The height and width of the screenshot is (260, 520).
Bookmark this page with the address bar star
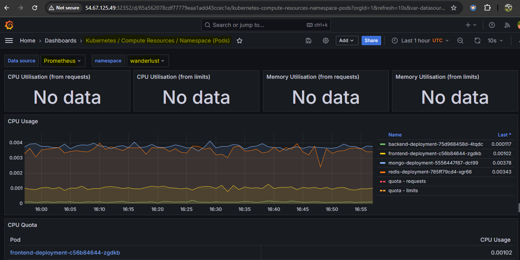(453, 8)
